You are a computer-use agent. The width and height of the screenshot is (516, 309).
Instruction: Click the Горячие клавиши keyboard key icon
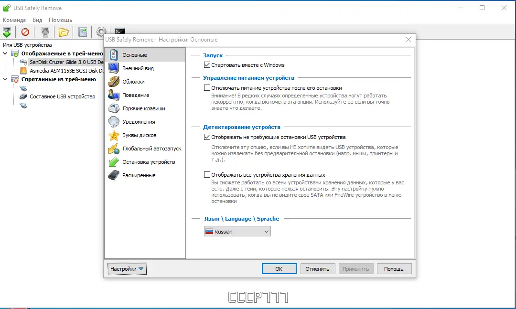point(114,108)
